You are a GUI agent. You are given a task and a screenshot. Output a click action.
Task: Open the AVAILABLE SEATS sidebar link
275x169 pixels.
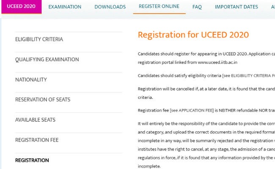(35, 120)
